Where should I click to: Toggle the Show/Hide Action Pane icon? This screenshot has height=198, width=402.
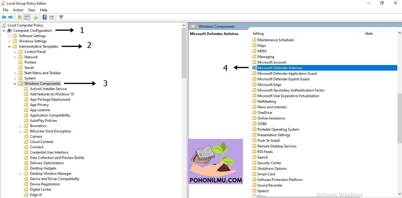click(x=51, y=17)
